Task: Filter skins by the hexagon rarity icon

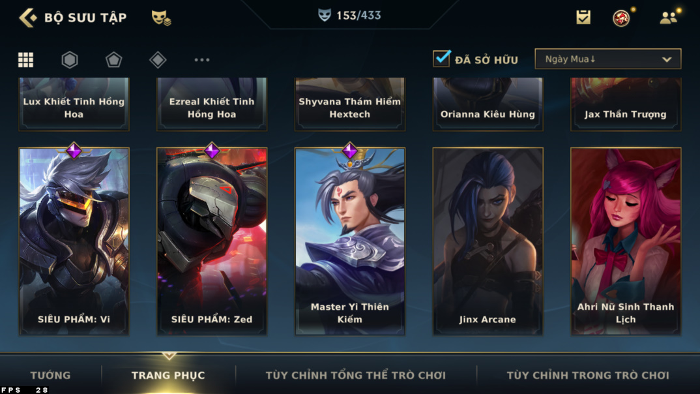Action: [x=69, y=59]
